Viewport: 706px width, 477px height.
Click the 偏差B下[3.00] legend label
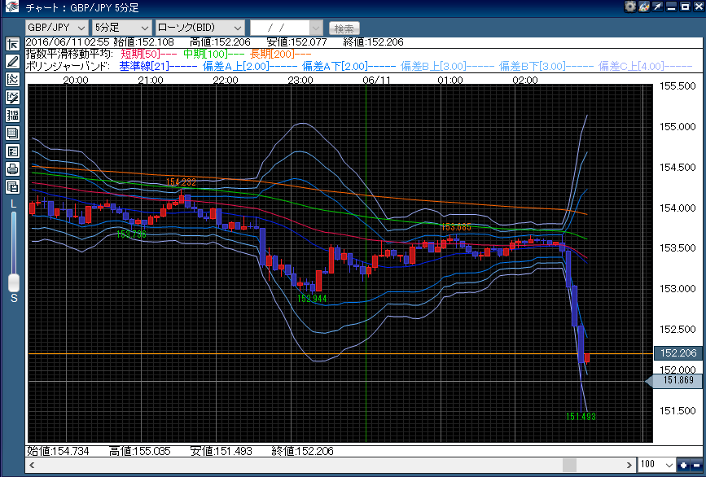coord(546,67)
